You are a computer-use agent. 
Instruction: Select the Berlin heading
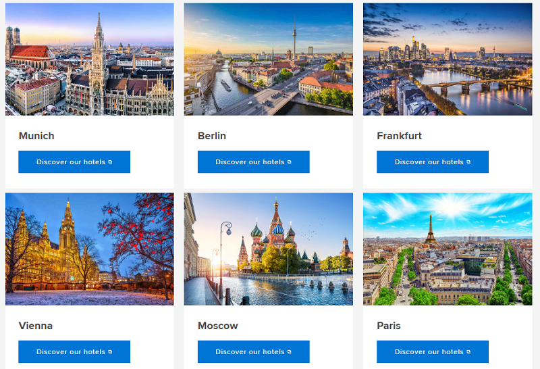212,136
